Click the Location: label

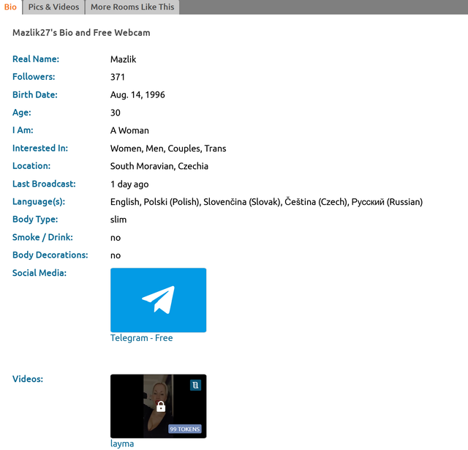31,165
